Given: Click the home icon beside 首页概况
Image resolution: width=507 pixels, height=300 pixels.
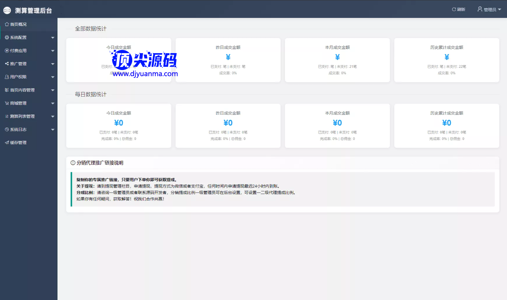Looking at the screenshot, I should click(x=7, y=24).
